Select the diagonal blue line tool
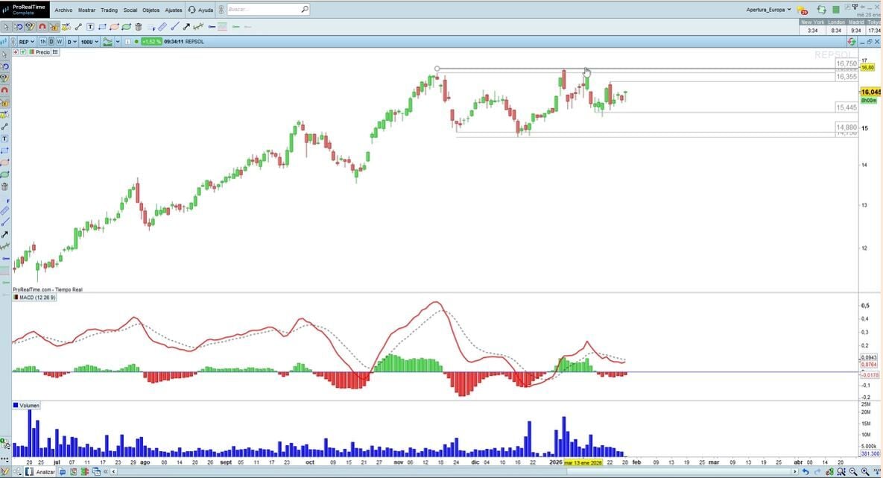This screenshot has height=478, width=883. pos(174,27)
